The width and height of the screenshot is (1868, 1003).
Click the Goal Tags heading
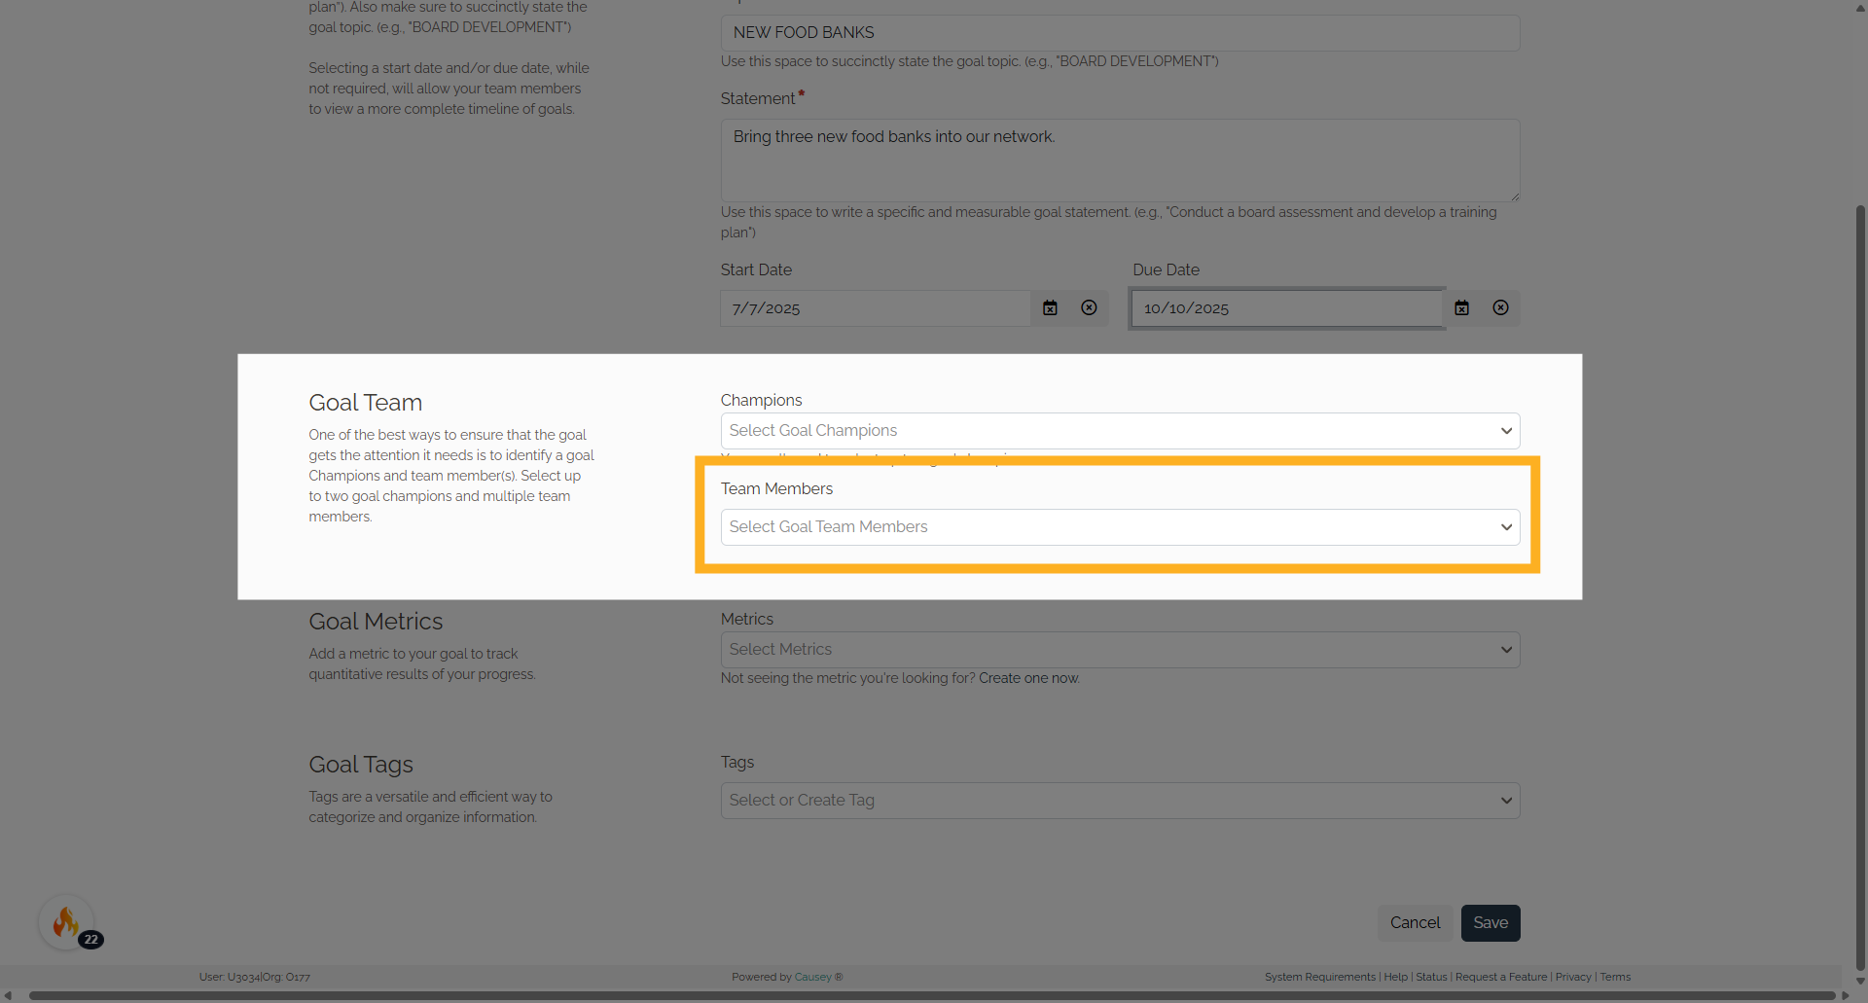coord(361,765)
